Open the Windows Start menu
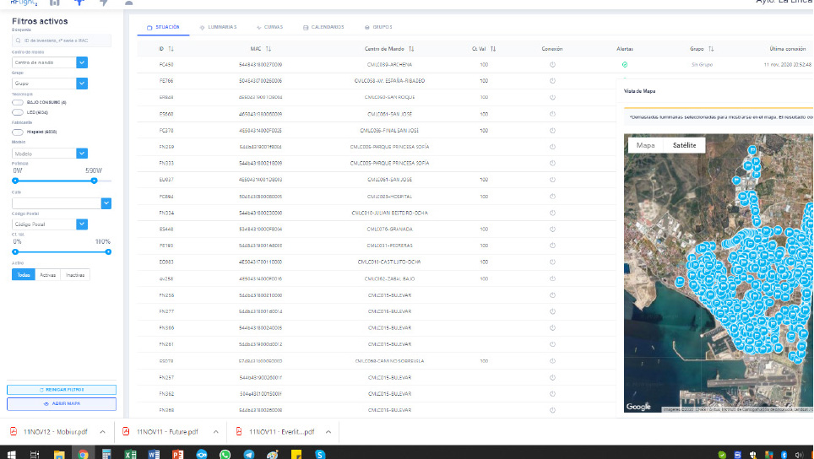The image size is (814, 459). tap(11, 454)
